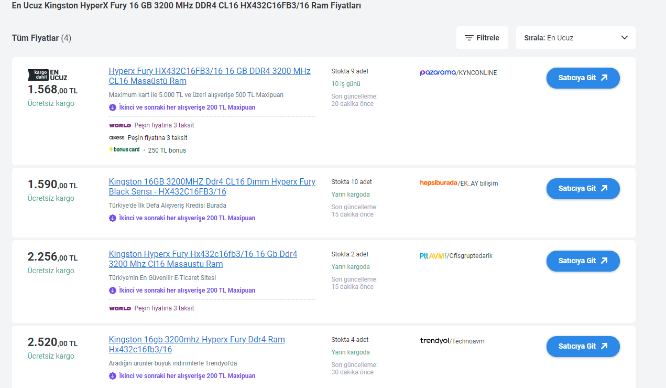Select the 2.256,00 TL price
This screenshot has width=666, height=388.
click(52, 257)
